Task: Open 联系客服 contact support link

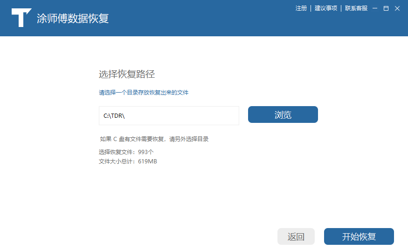Action: coord(356,8)
